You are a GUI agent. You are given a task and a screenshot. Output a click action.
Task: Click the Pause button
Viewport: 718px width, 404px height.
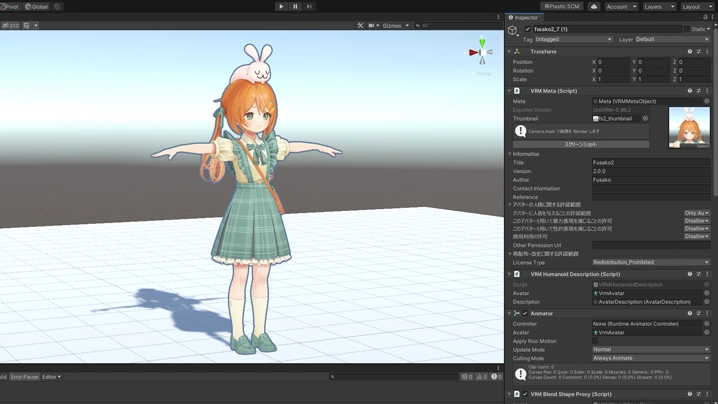tap(295, 6)
